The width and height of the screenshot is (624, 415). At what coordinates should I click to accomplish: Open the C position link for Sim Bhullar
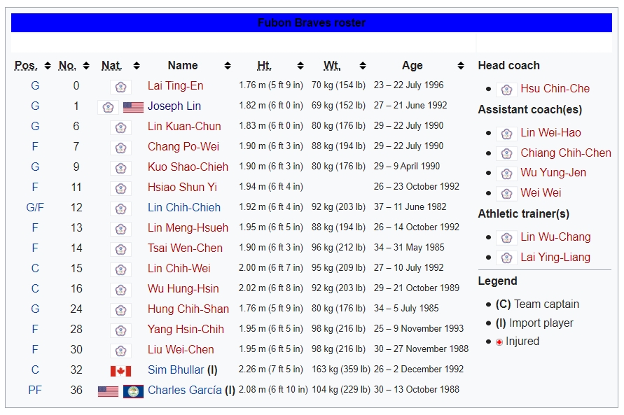click(x=35, y=370)
